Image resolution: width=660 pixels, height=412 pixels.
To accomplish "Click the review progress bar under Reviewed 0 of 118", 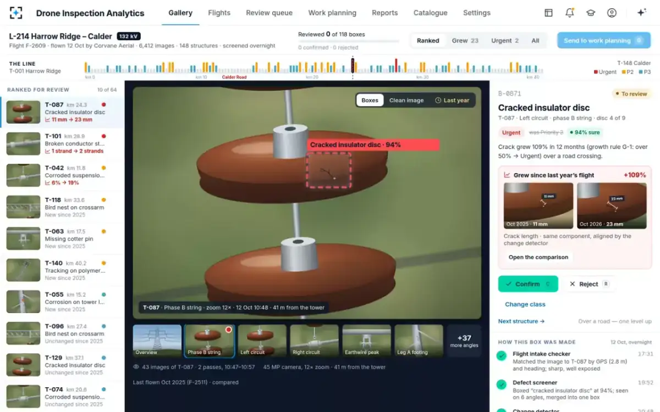I will click(x=349, y=41).
